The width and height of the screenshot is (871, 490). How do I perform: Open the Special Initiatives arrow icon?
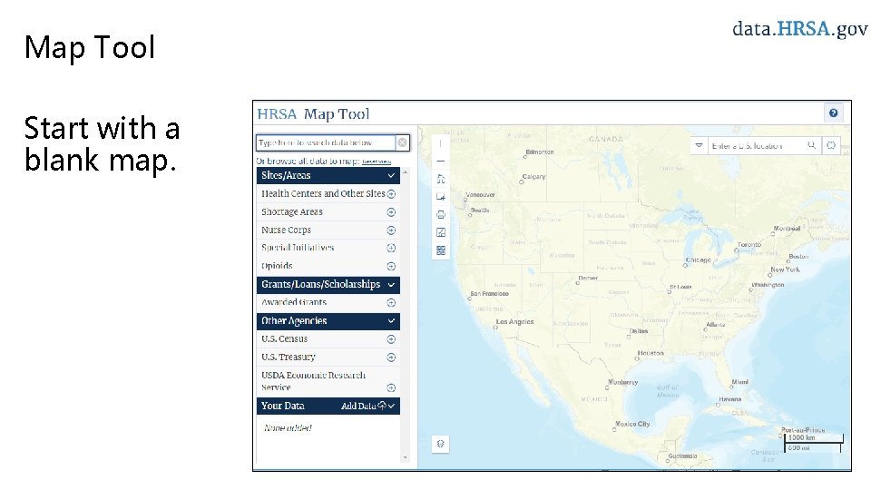point(391,248)
